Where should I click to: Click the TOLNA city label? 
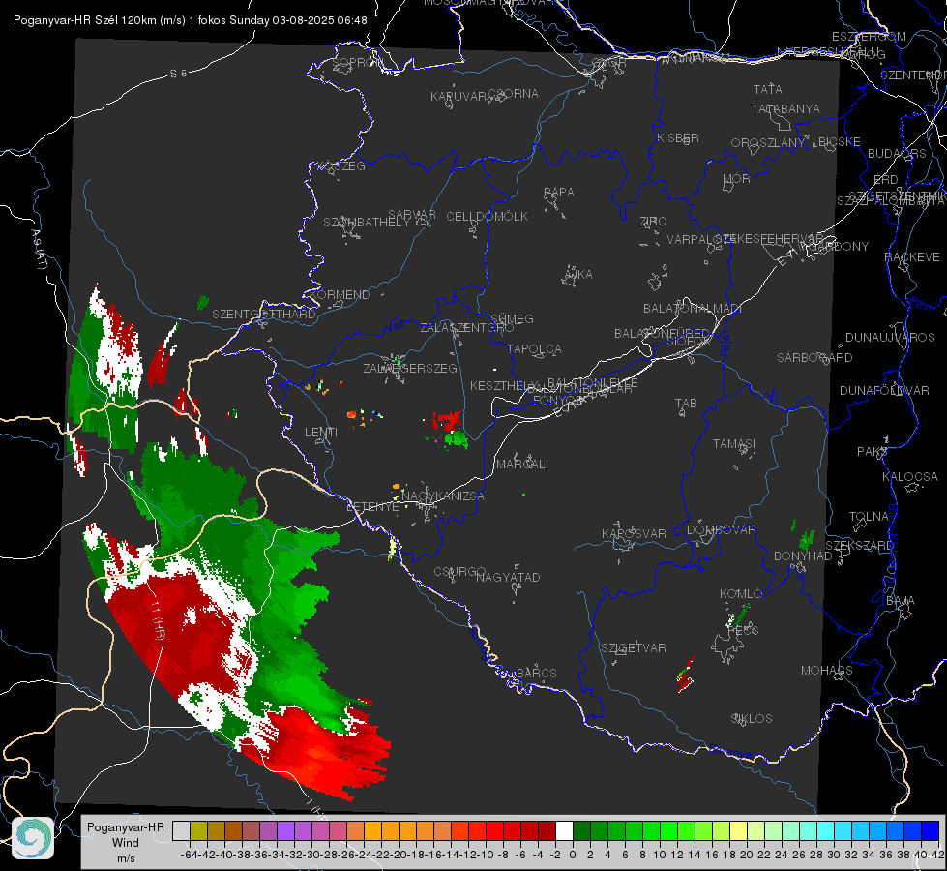tap(869, 517)
